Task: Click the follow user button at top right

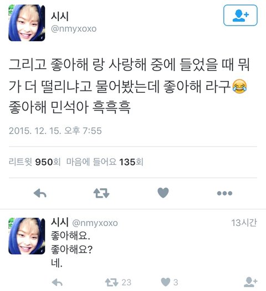Action: [x=241, y=15]
